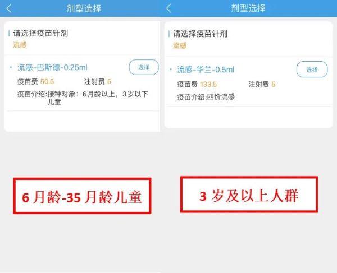Screen dimensions: 337x273
Task: Tap the 流感 label in right card
Action: point(180,45)
